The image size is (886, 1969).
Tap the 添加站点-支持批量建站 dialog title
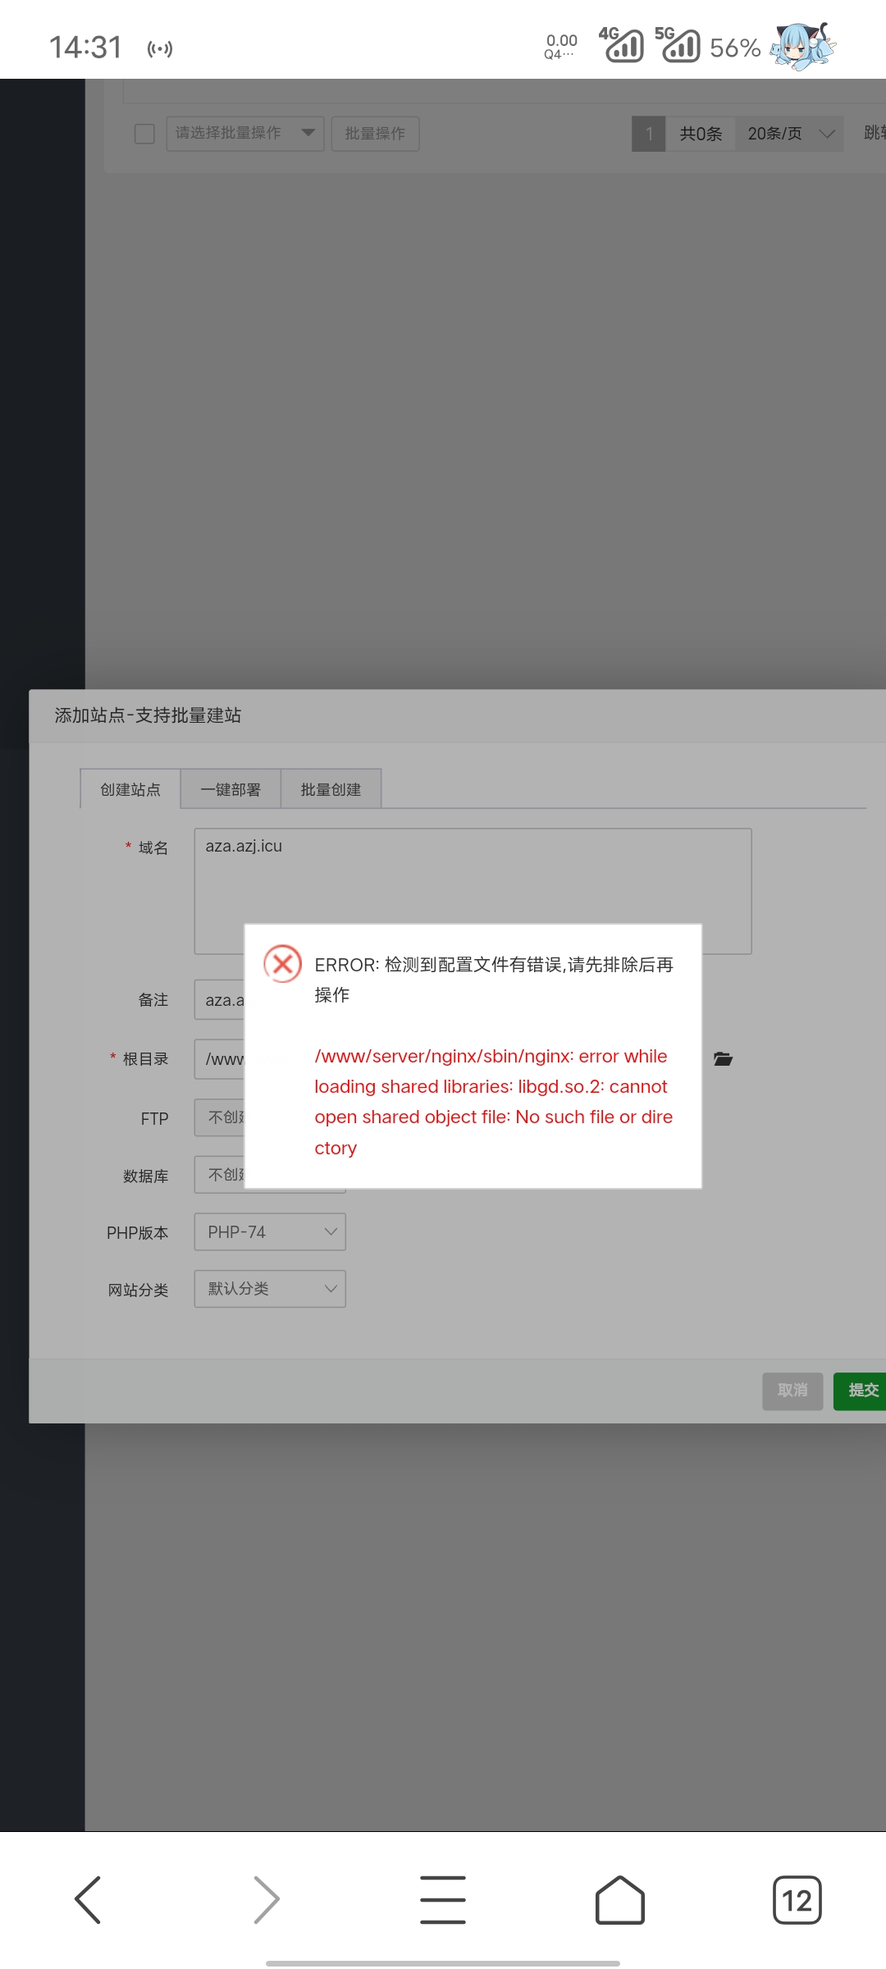pos(148,715)
